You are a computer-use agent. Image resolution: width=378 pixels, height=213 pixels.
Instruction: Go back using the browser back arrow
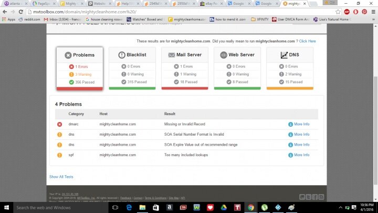pos(5,12)
